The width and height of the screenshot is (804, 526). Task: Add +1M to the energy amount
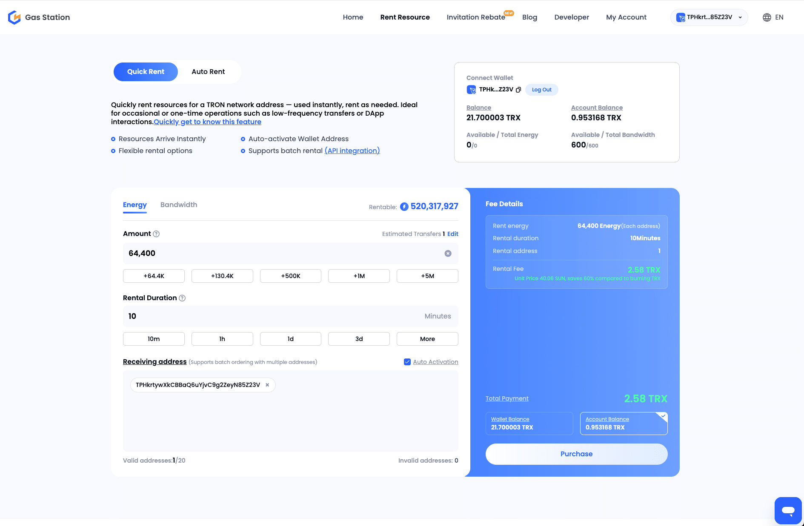pyautogui.click(x=359, y=276)
